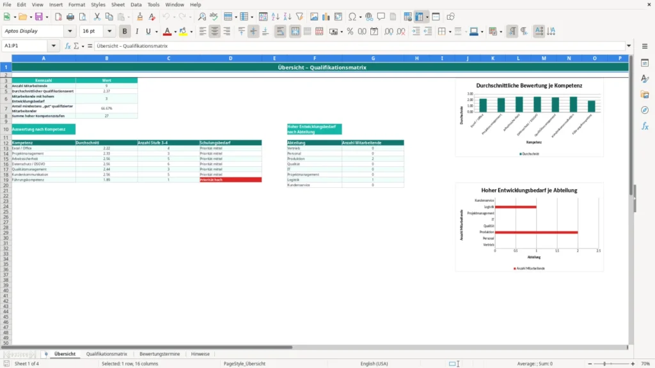Click English (USA) language in status bar

coord(374,364)
